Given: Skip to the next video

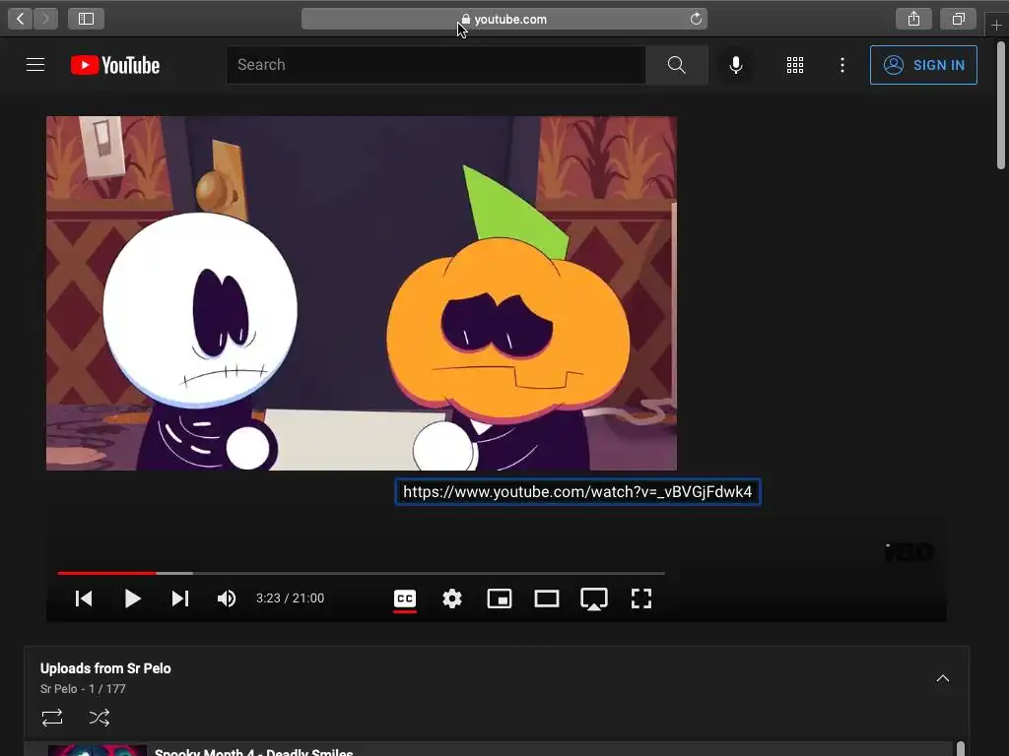Looking at the screenshot, I should 180,598.
